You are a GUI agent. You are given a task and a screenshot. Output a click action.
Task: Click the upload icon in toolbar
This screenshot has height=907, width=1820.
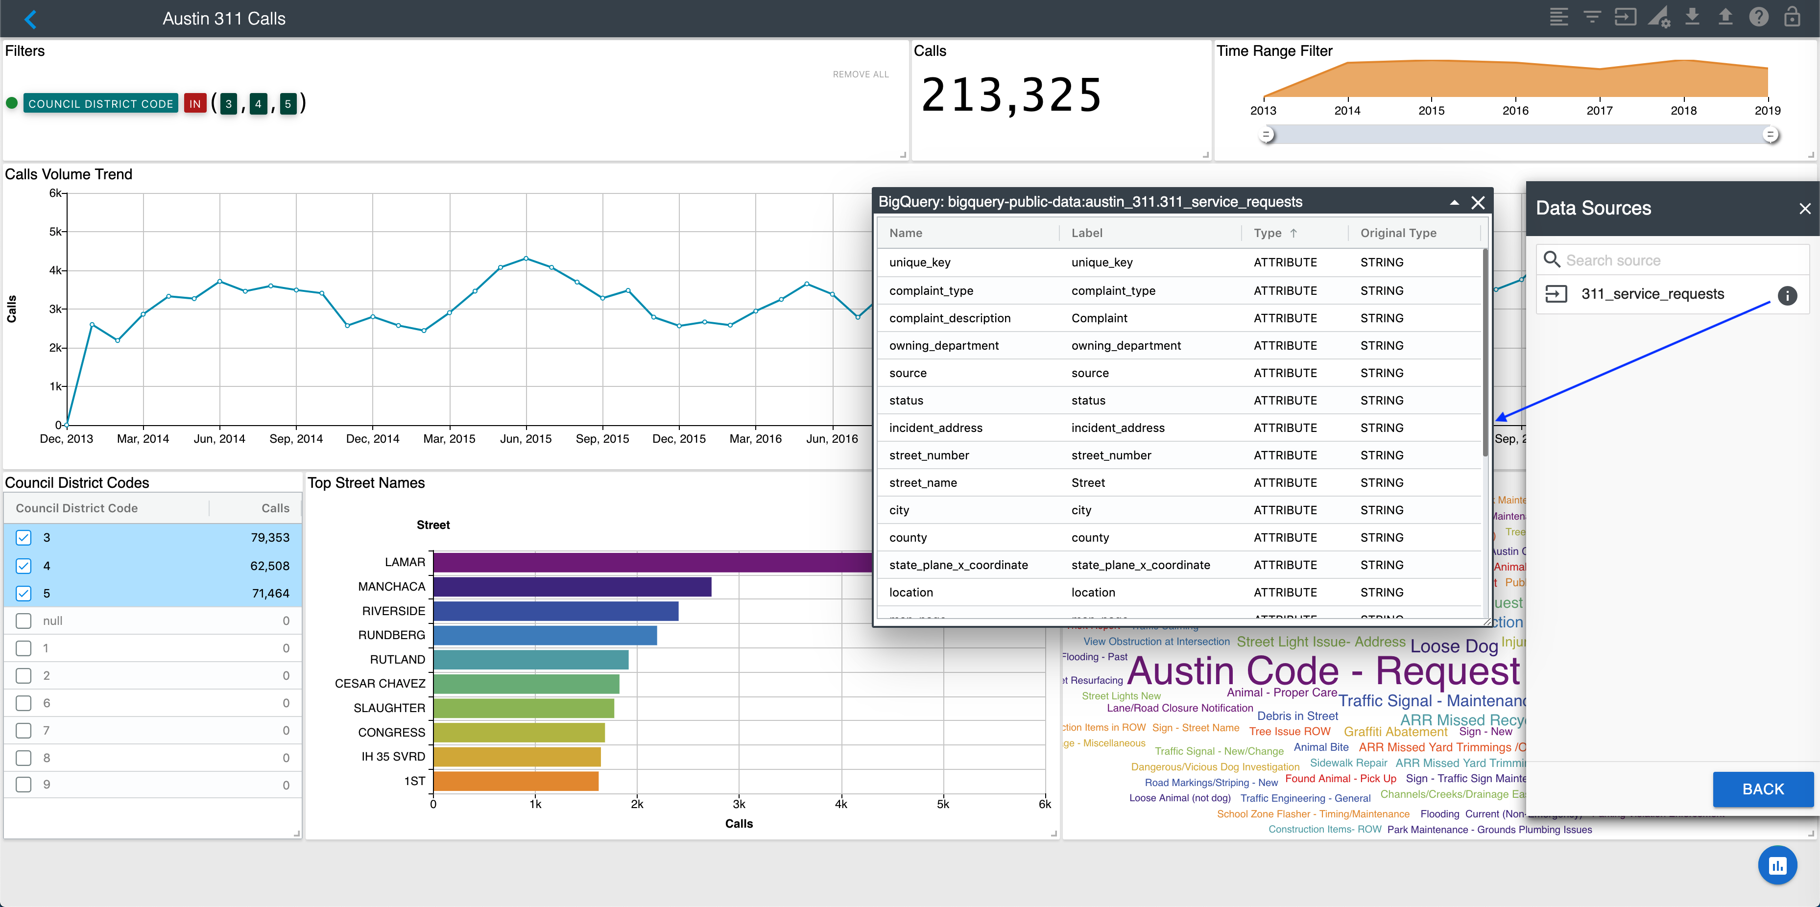tap(1725, 17)
